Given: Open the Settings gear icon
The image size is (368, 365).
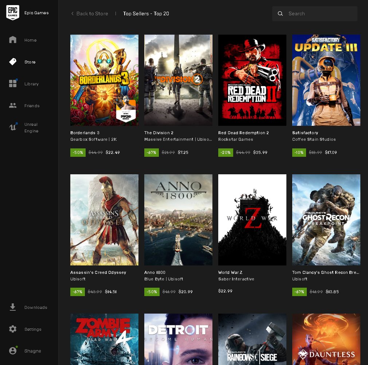Looking at the screenshot, I should pos(13,329).
